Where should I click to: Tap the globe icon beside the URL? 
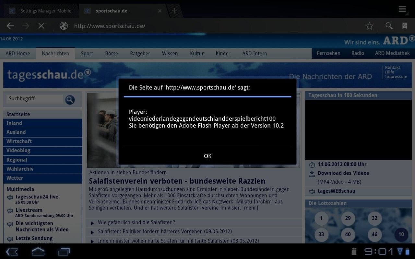pyautogui.click(x=64, y=26)
